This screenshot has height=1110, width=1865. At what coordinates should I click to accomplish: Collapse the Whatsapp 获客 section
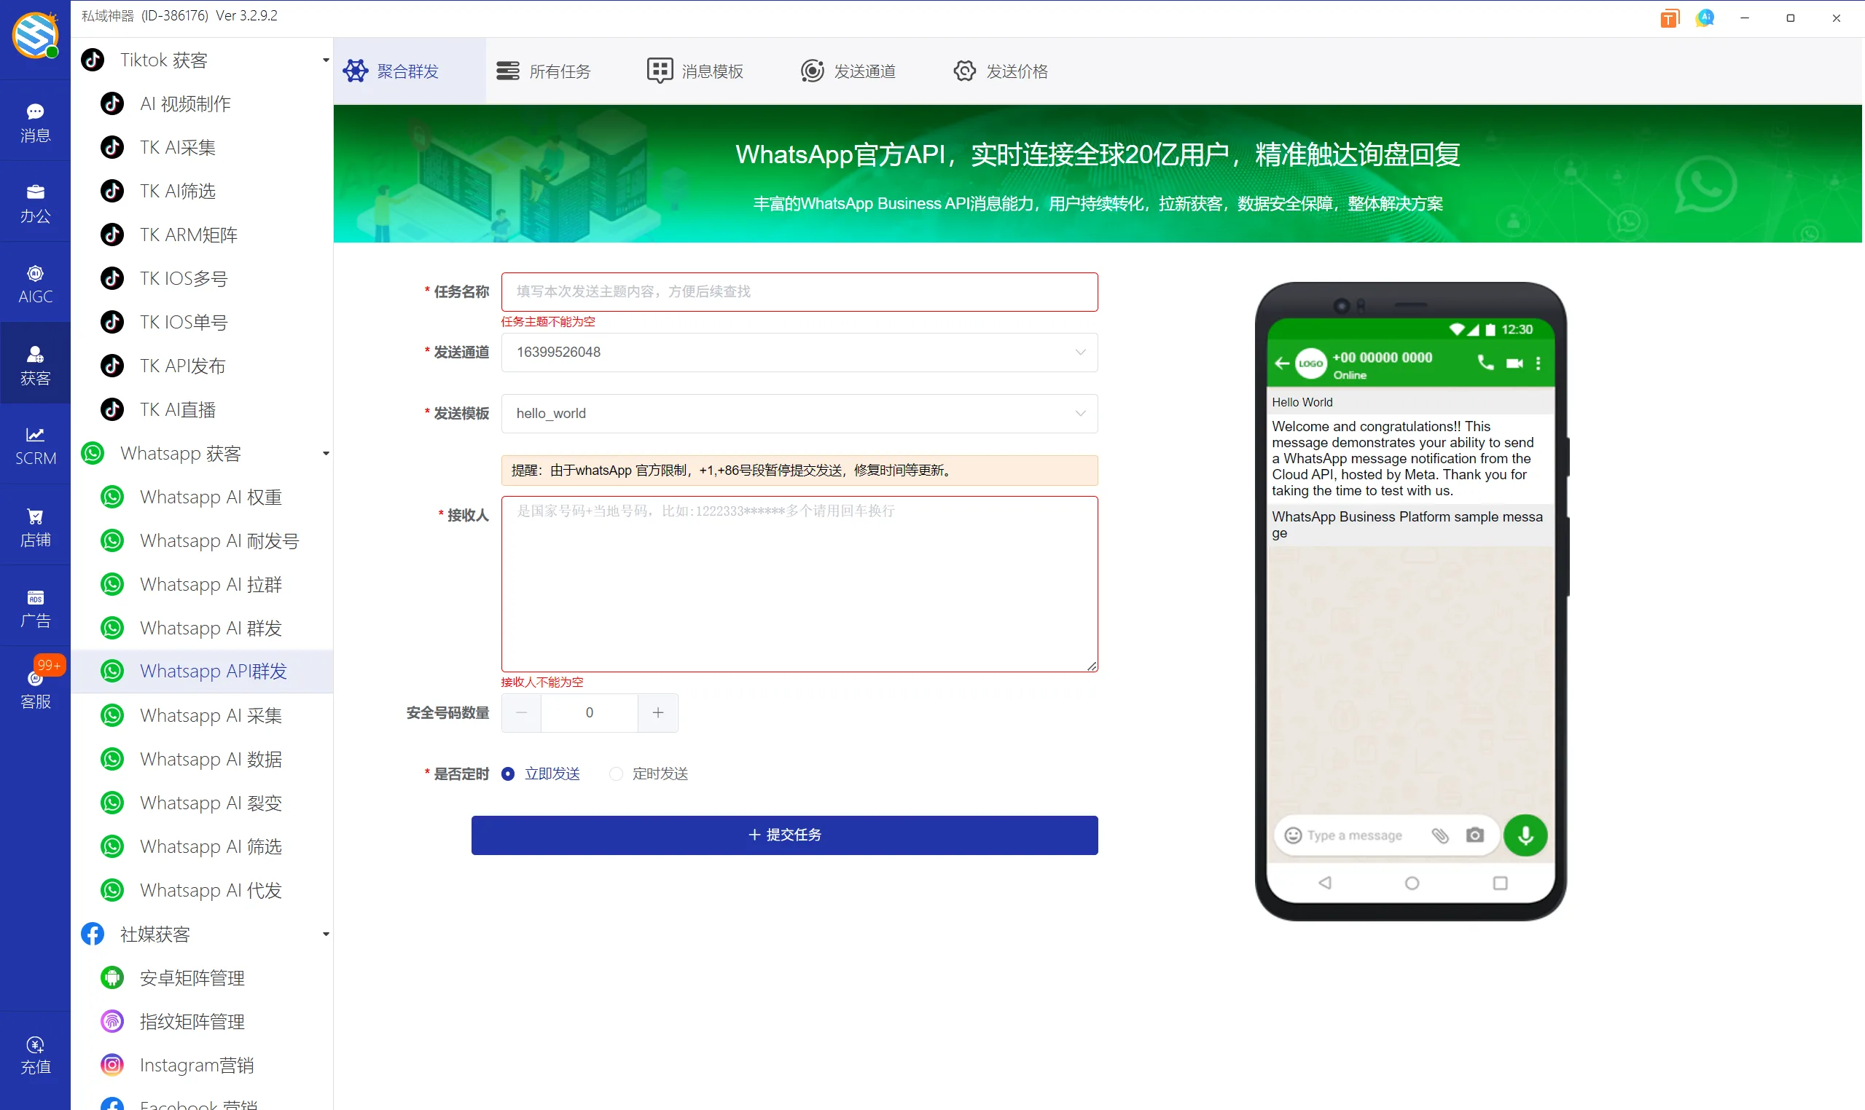325,452
